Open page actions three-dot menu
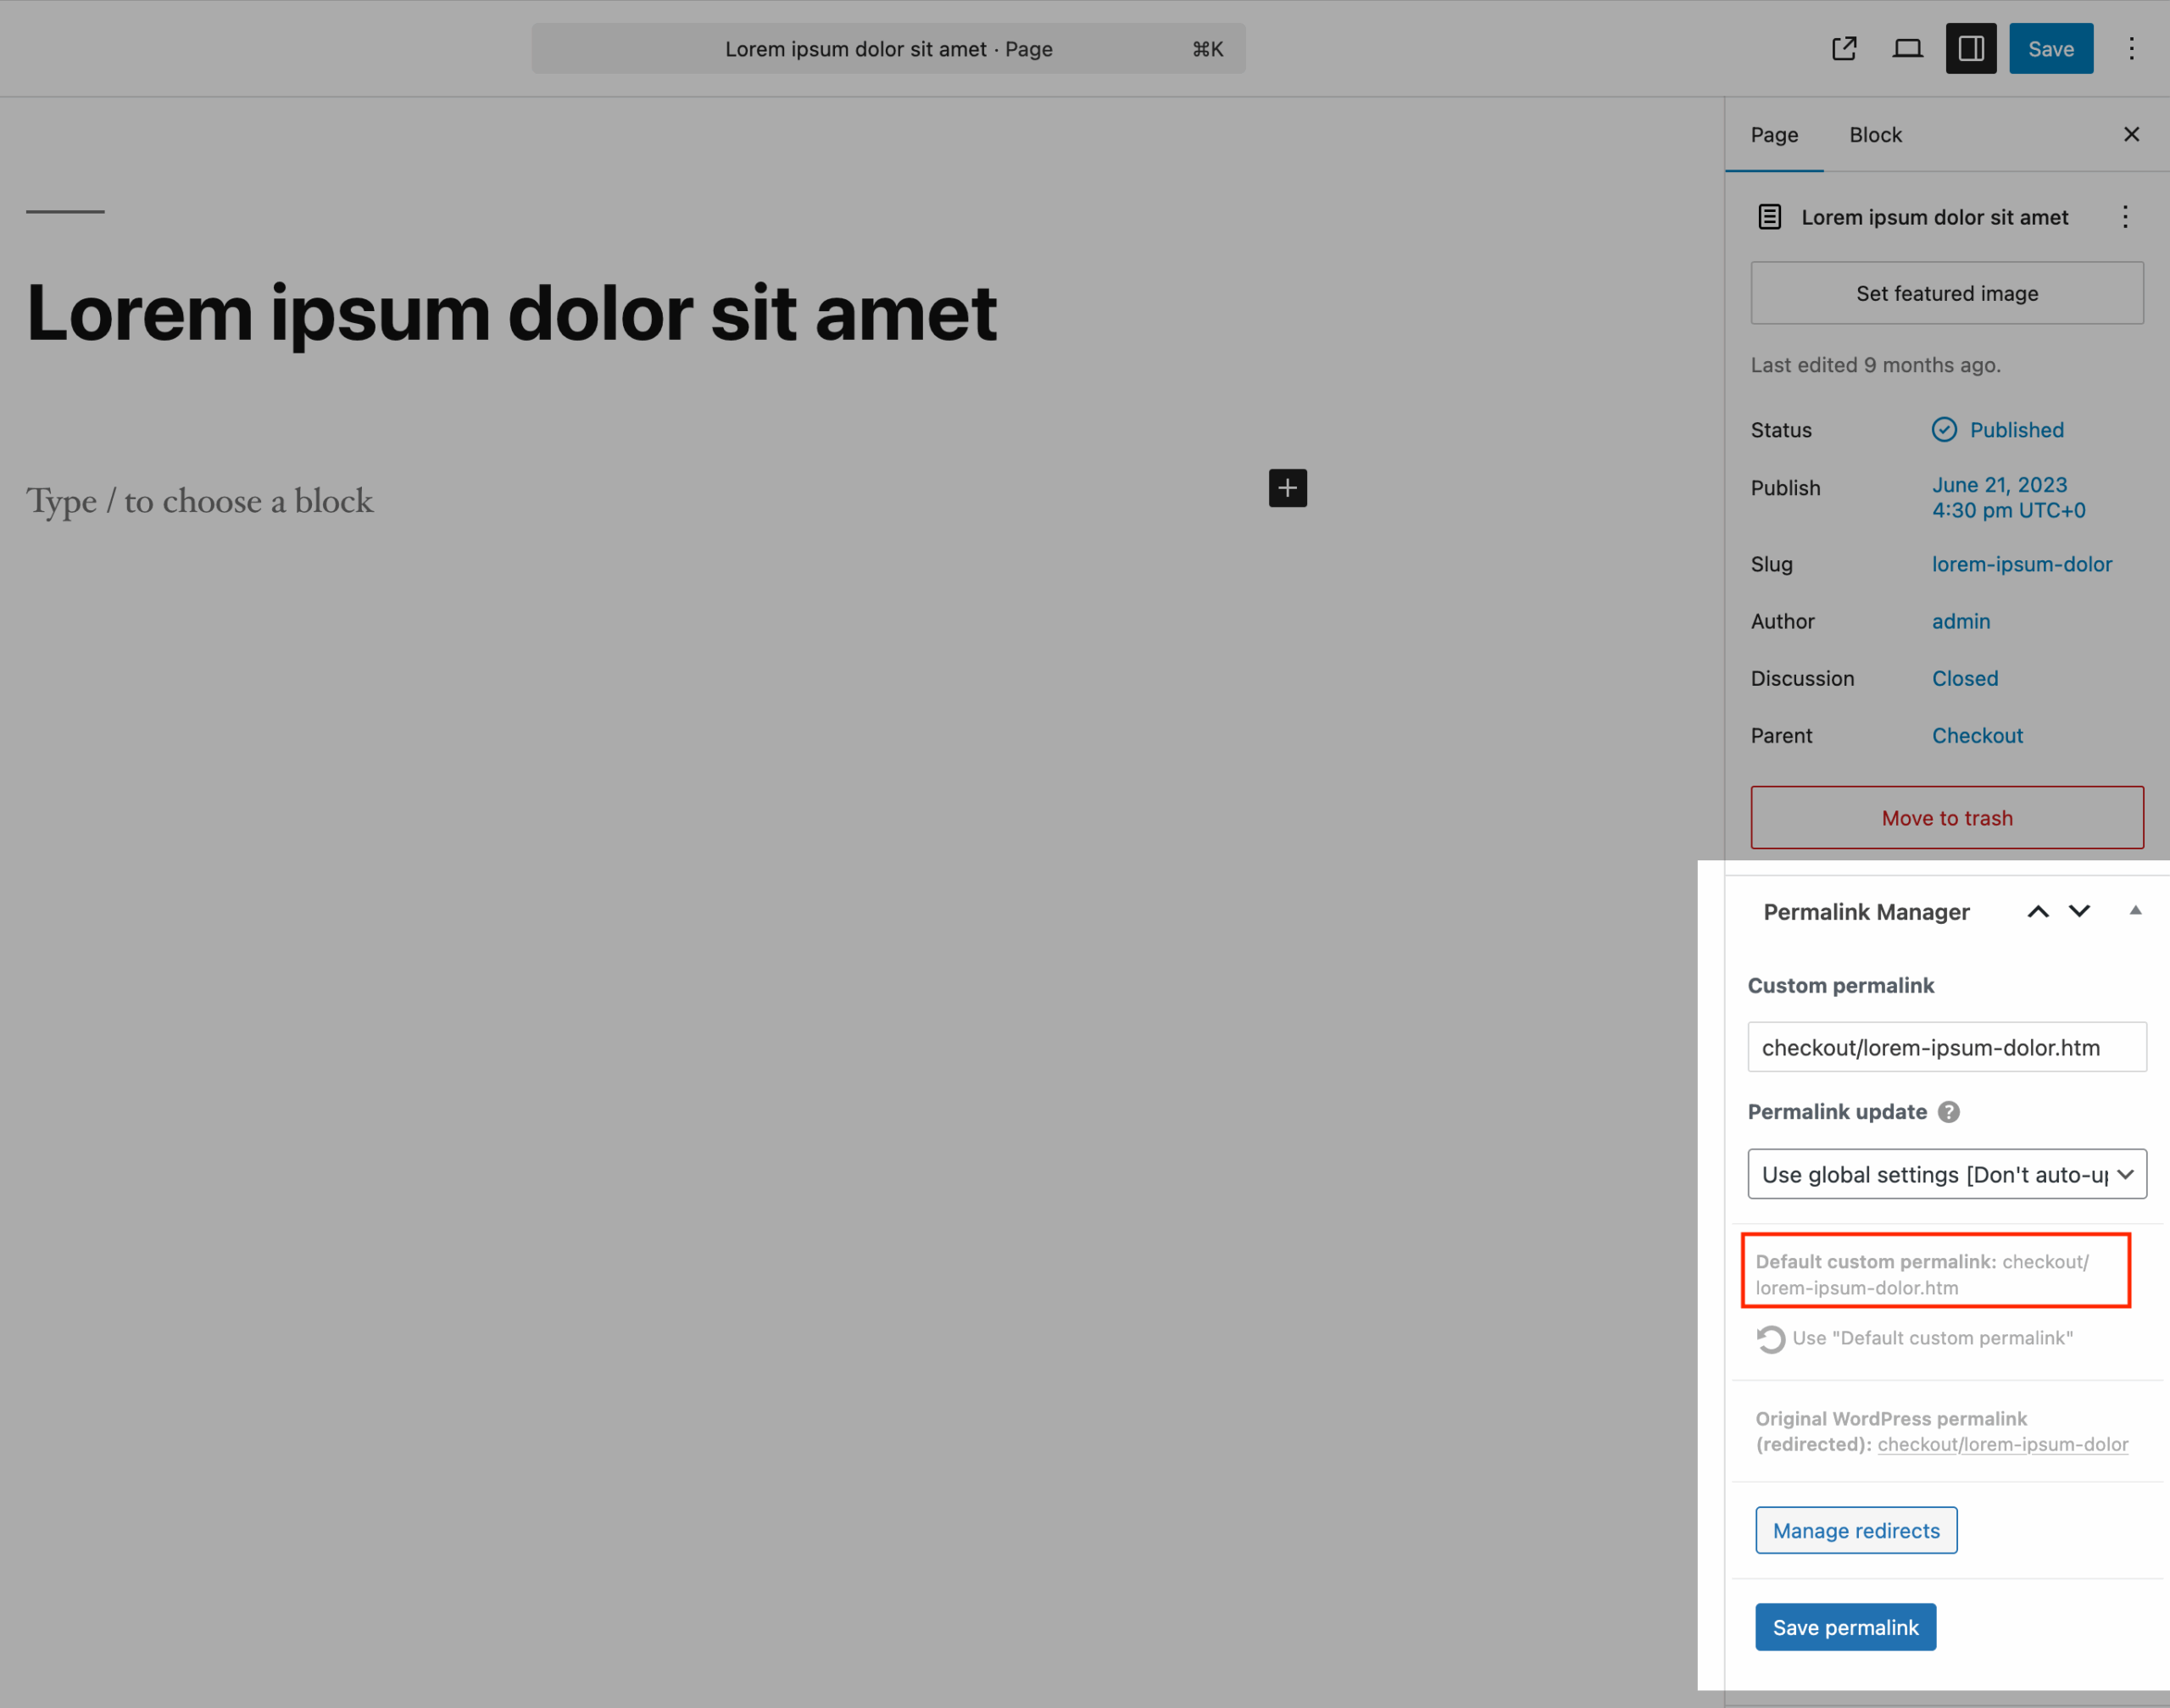This screenshot has width=2170, height=1708. tap(2125, 217)
